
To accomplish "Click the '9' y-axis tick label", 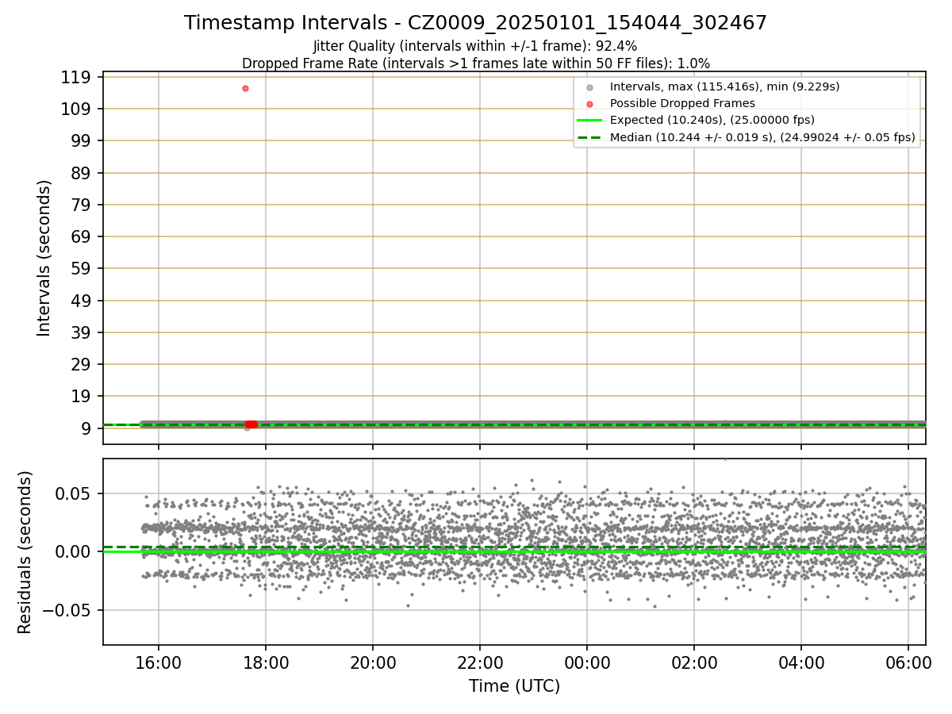I will [x=88, y=428].
